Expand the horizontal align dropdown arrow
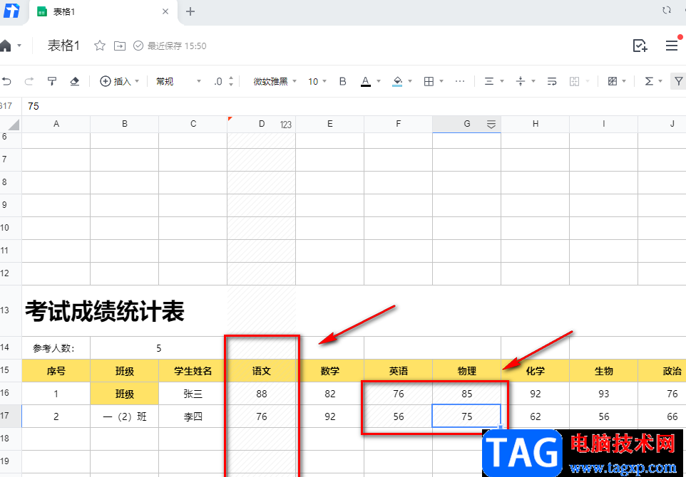The height and width of the screenshot is (477, 686). pos(502,81)
